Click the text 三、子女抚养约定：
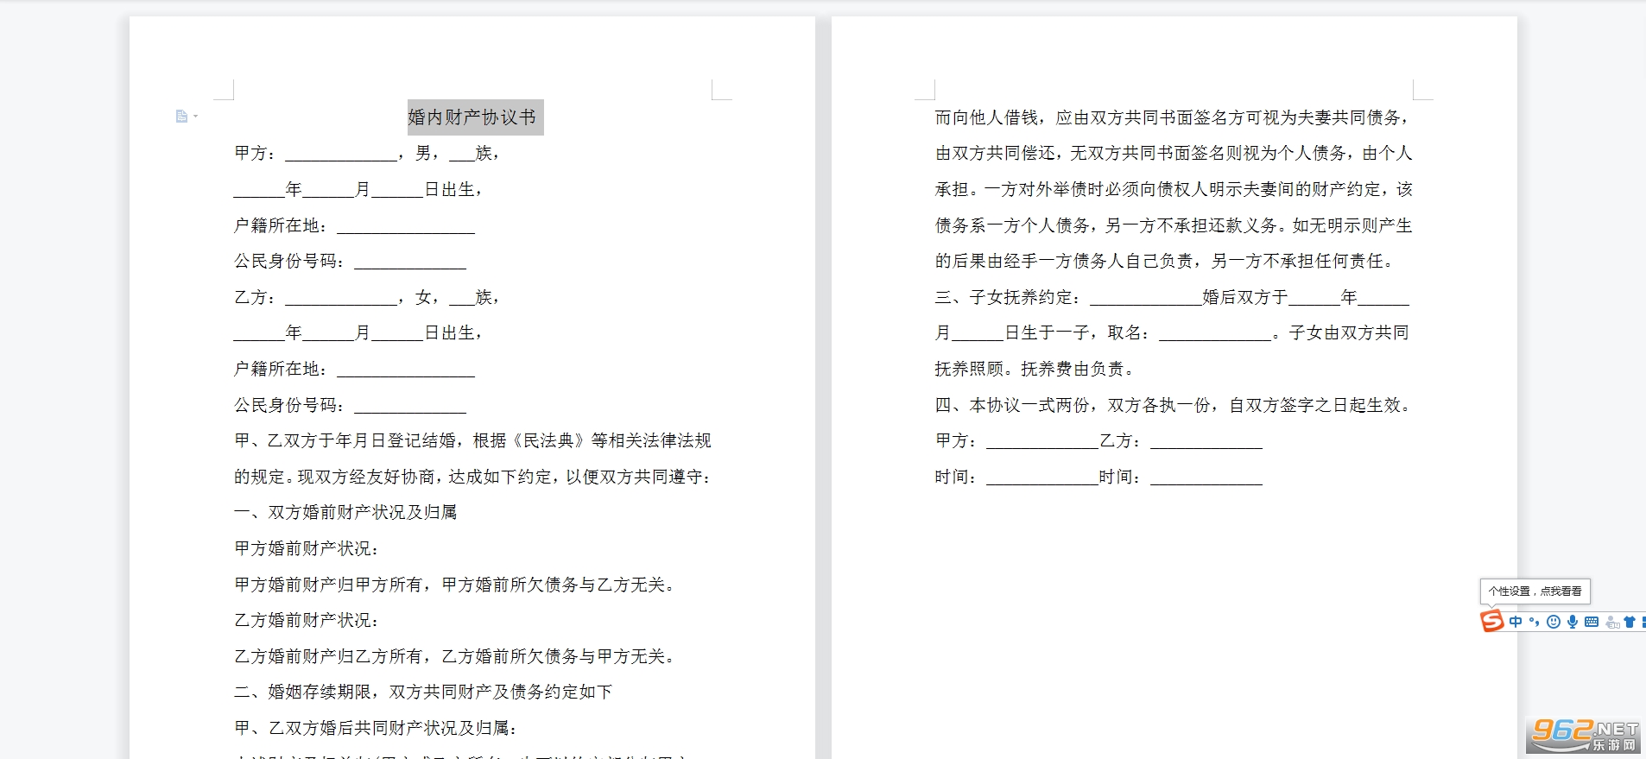1646x759 pixels. pyautogui.click(x=1008, y=298)
